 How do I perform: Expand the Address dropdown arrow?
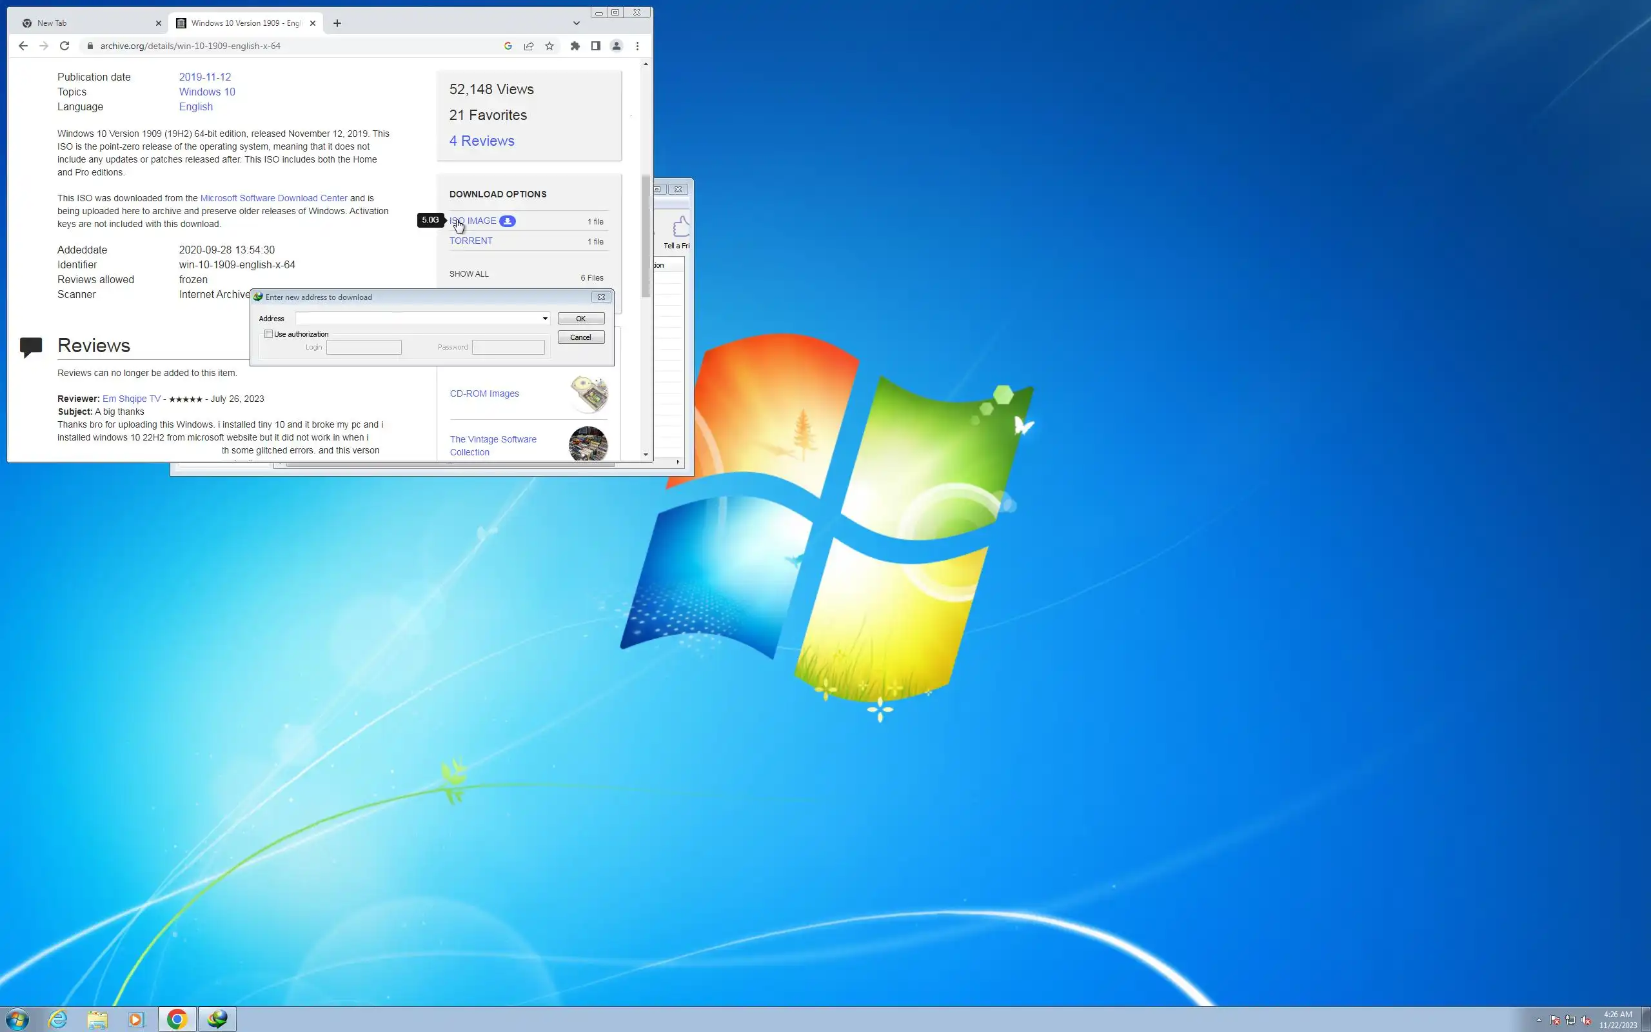(544, 319)
